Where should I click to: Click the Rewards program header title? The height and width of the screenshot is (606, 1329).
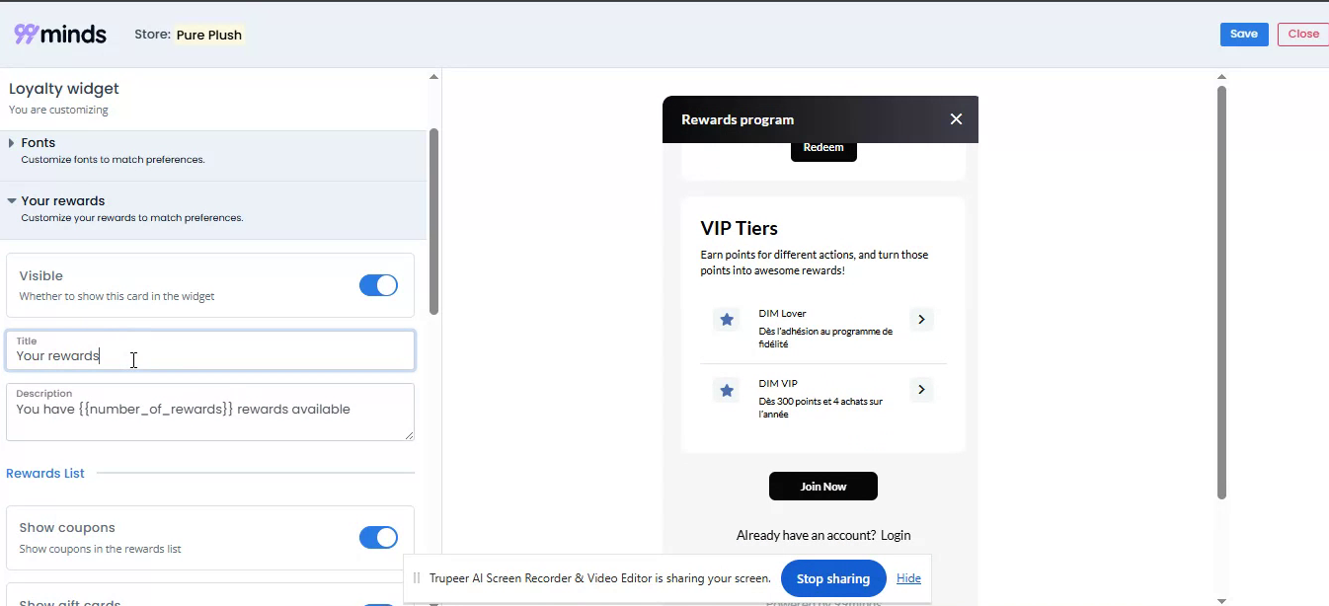[x=738, y=119]
